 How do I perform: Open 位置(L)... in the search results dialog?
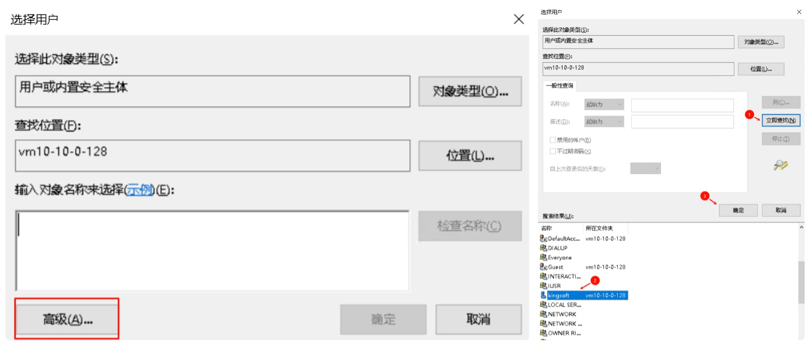coord(760,69)
